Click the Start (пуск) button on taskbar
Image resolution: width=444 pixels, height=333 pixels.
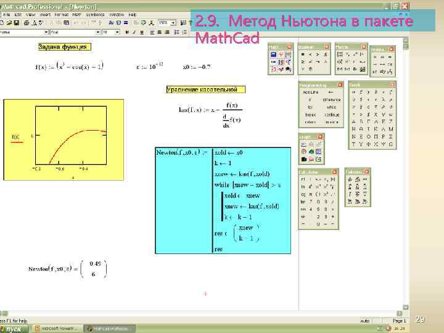click(14, 329)
